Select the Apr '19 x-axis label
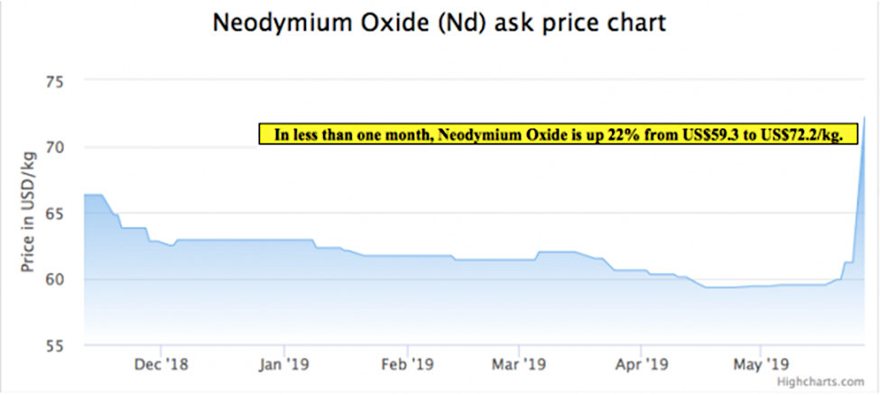Screen dimensions: 880x395 [x=640, y=365]
